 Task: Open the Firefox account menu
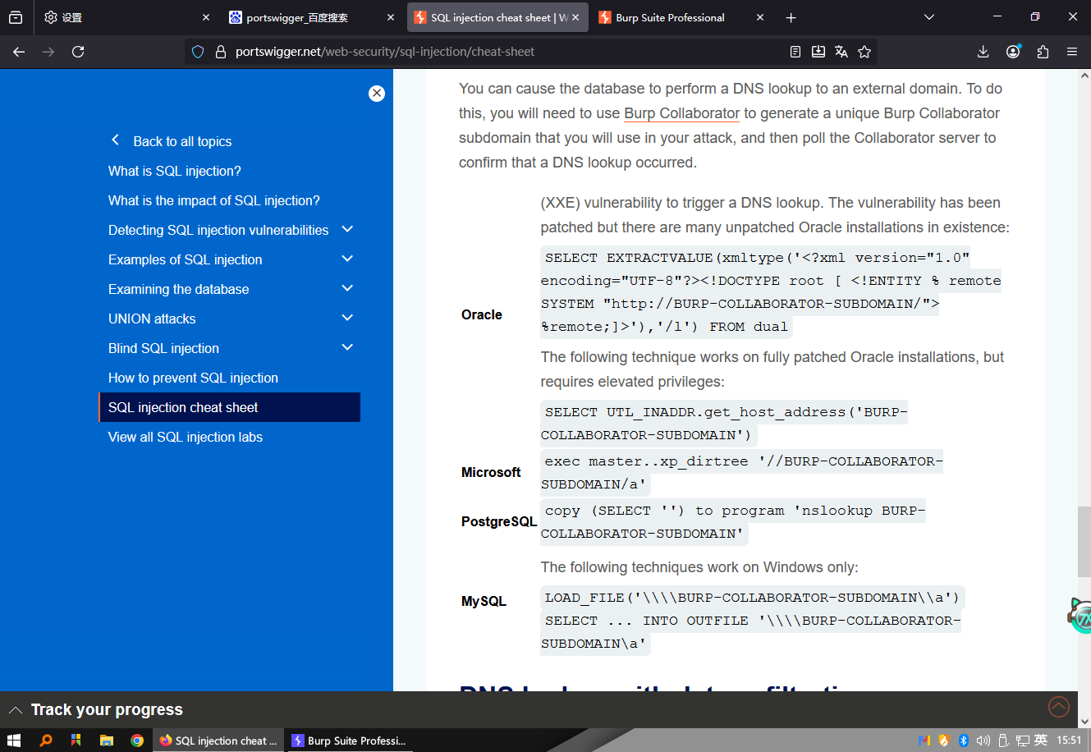pos(1013,52)
